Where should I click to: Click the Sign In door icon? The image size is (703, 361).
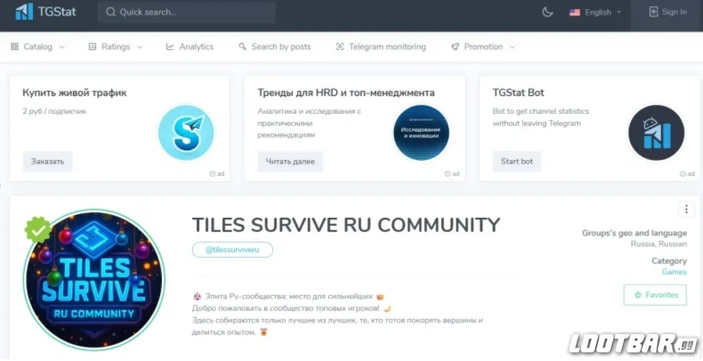pyautogui.click(x=654, y=12)
